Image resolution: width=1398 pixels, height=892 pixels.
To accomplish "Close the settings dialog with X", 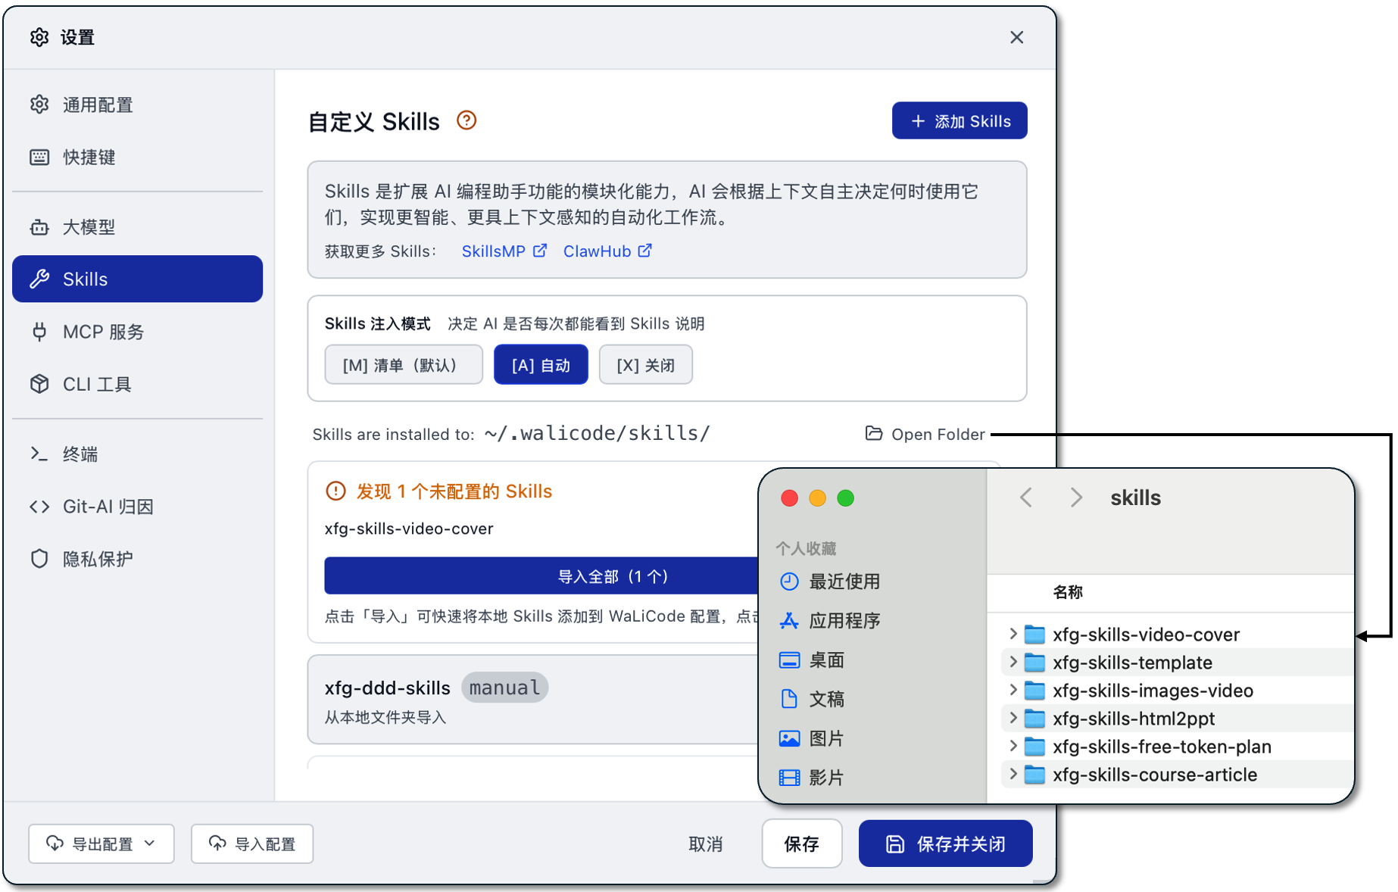I will pyautogui.click(x=1016, y=37).
